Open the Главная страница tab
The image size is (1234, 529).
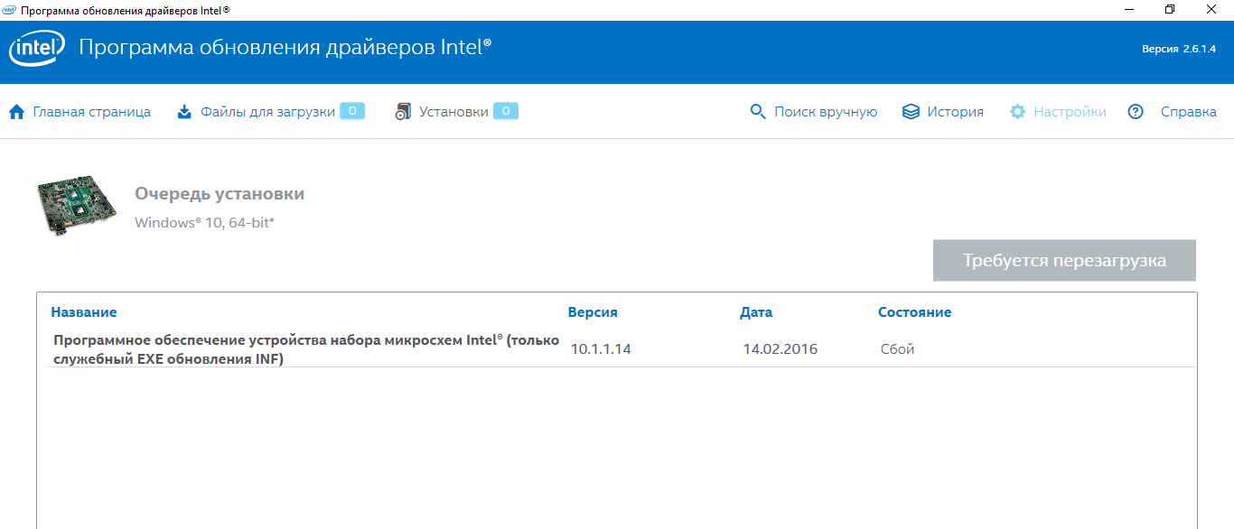(91, 112)
